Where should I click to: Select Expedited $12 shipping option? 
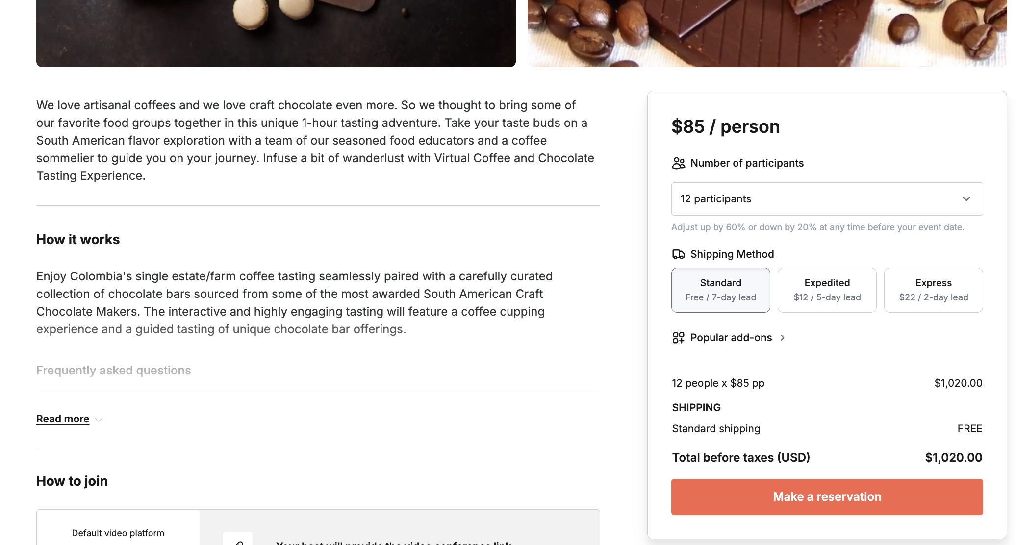pos(827,290)
